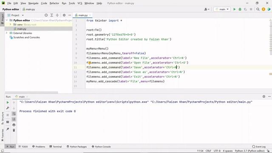Image resolution: width=272 pixels, height=153 pixels.
Task: Open the Code With Me user icon
Action: (x=207, y=9)
